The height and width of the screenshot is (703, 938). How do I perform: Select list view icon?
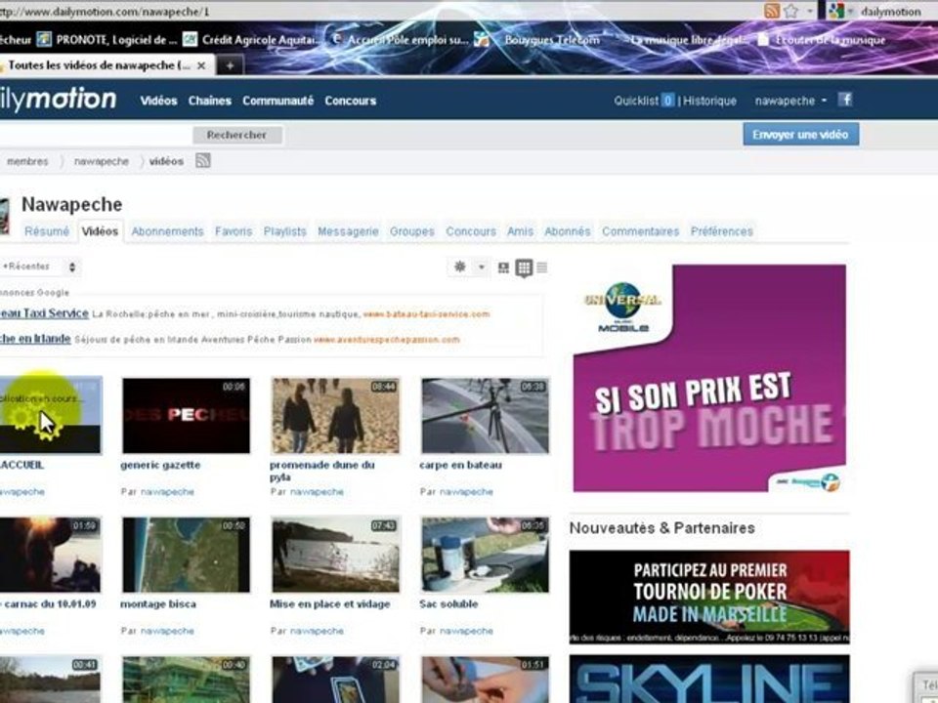pos(542,268)
